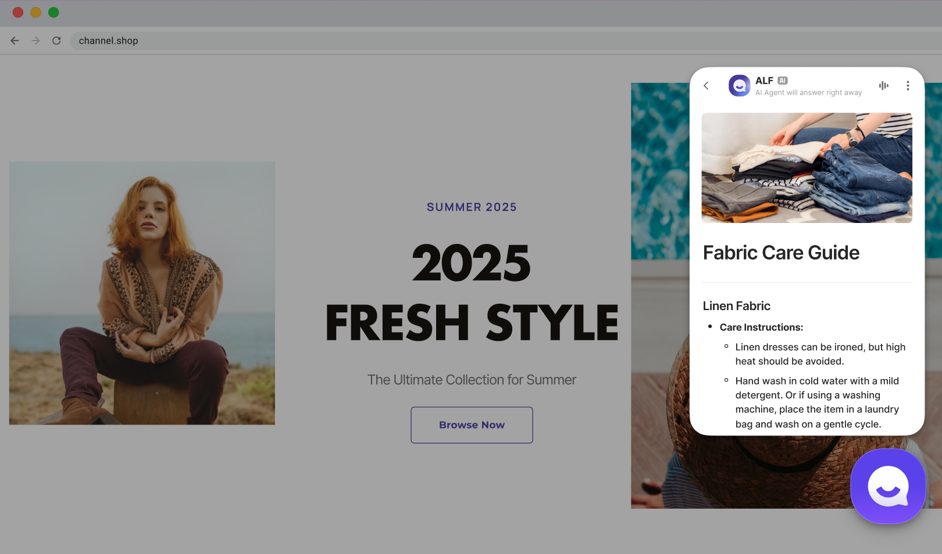The width and height of the screenshot is (942, 554).
Task: Click the 2025 FRESH STYLE headline
Action: [472, 293]
